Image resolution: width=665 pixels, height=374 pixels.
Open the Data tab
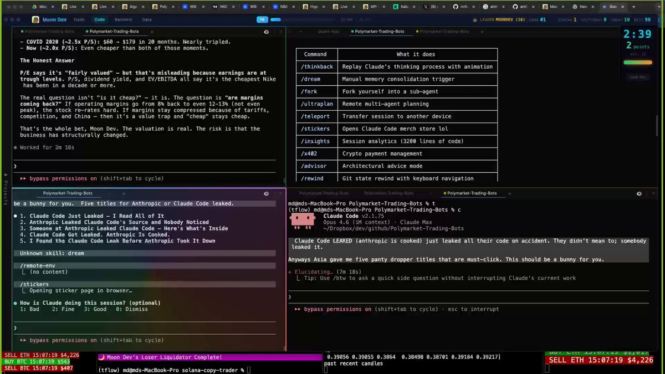click(x=147, y=19)
